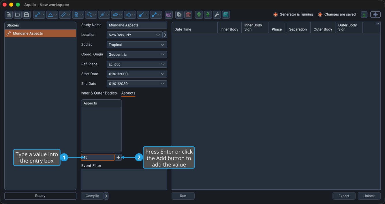Save the workspace with the floppy disk icon
The width and height of the screenshot is (385, 204).
[x=27, y=15]
